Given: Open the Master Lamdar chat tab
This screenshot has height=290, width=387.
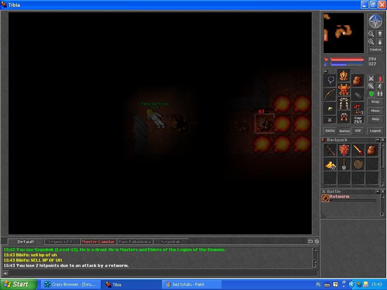Looking at the screenshot, I should (98, 242).
